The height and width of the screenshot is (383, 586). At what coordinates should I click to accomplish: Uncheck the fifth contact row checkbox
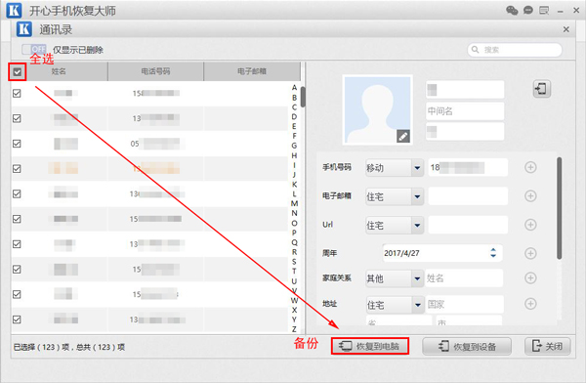17,193
